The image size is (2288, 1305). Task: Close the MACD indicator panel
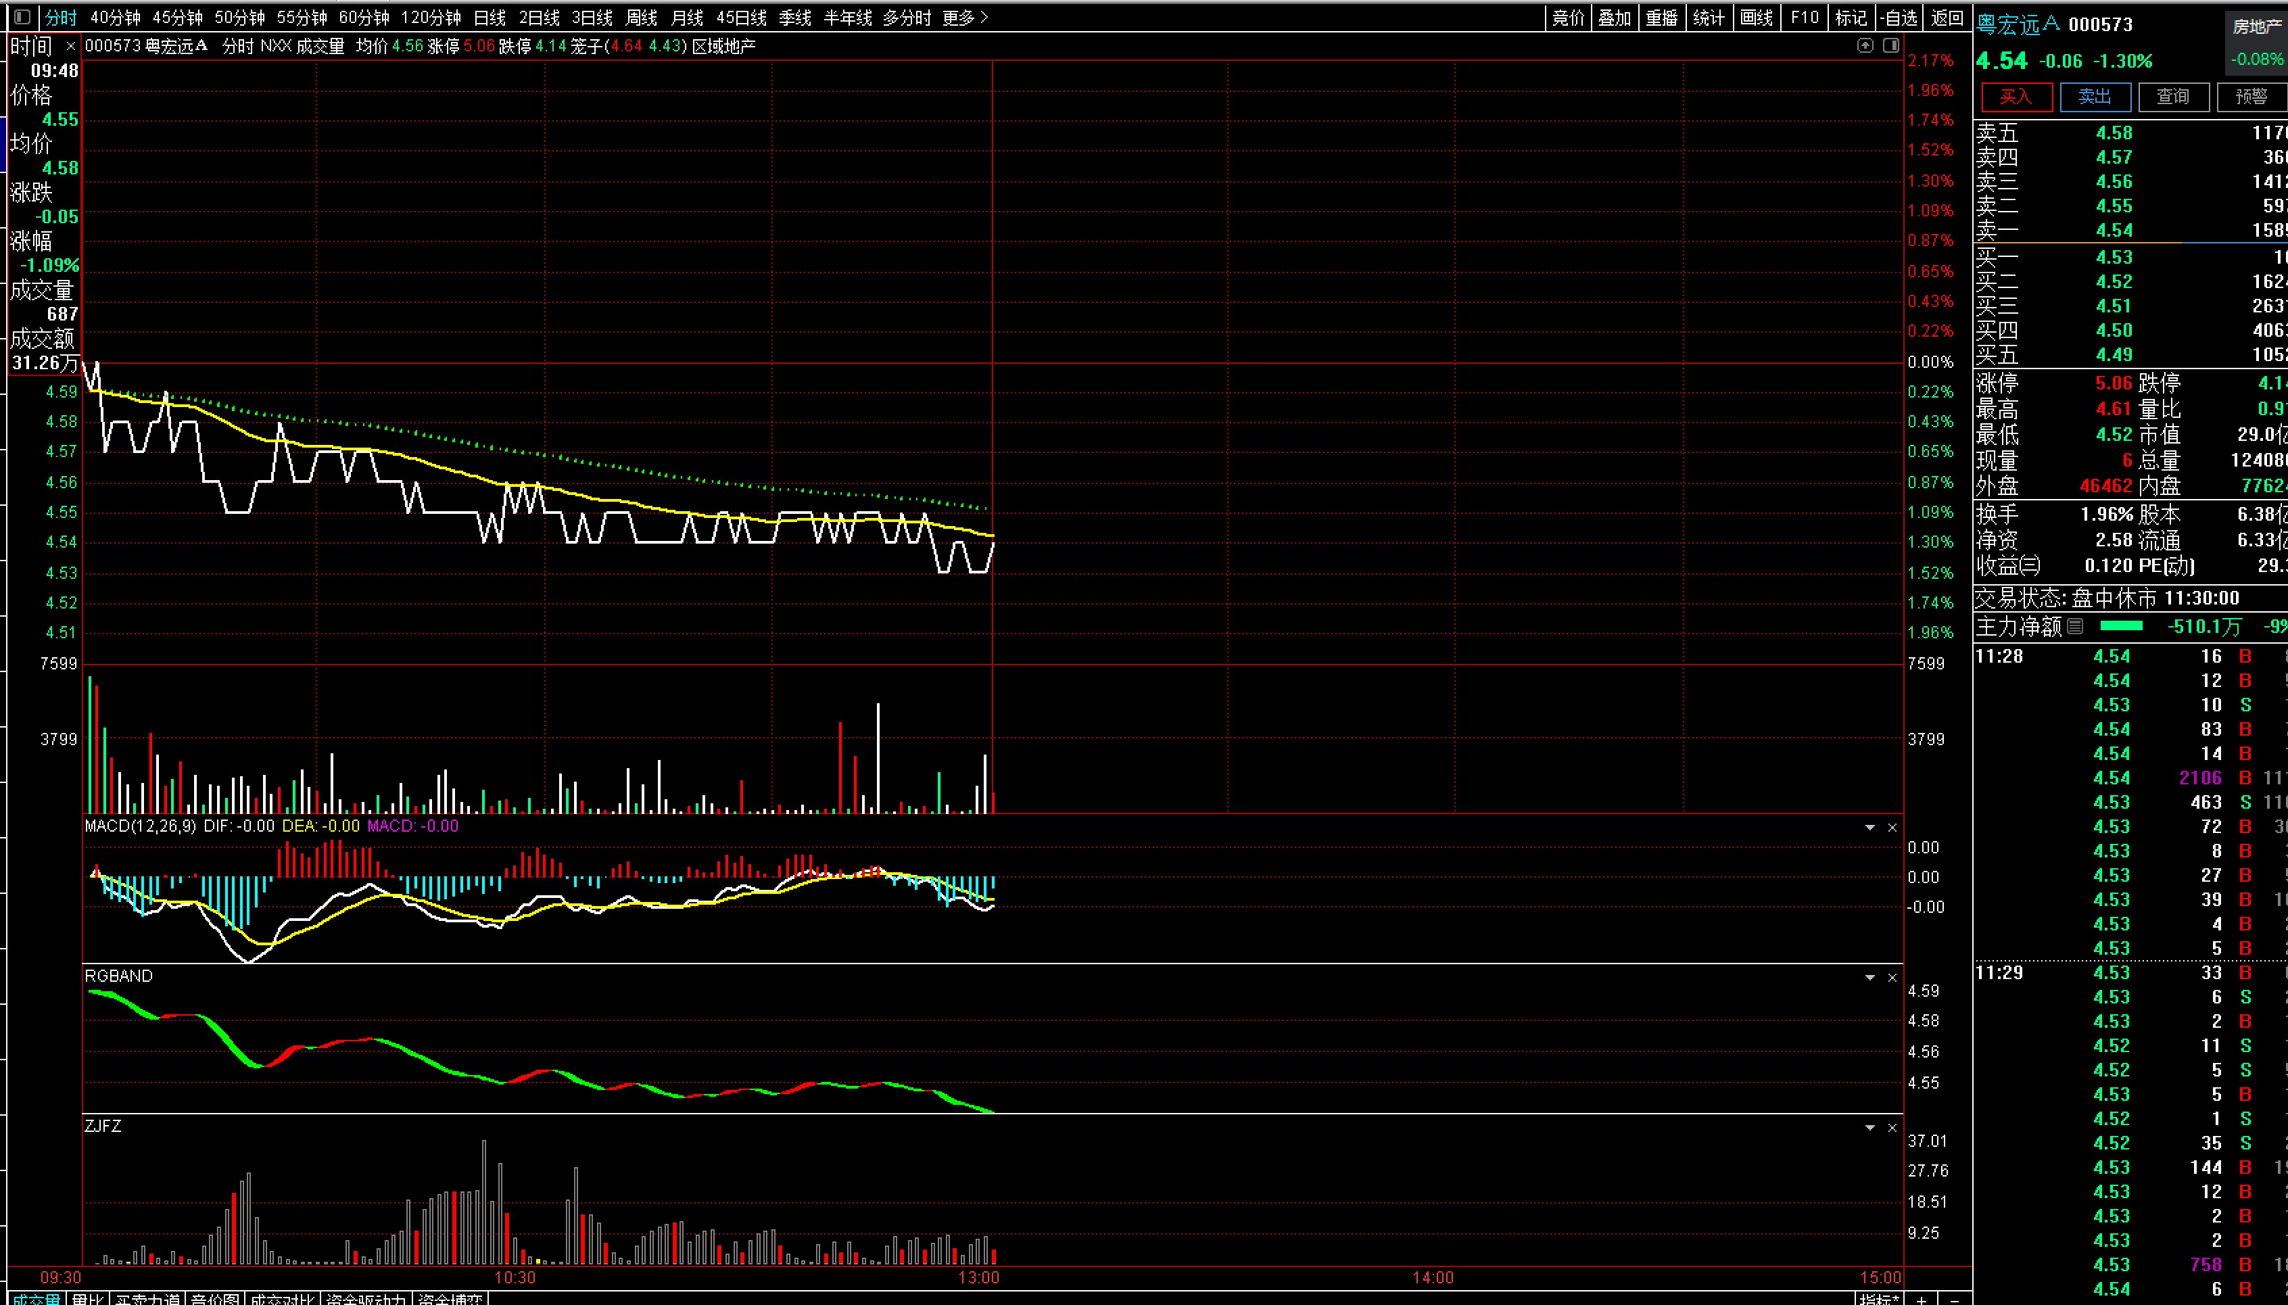1892,827
